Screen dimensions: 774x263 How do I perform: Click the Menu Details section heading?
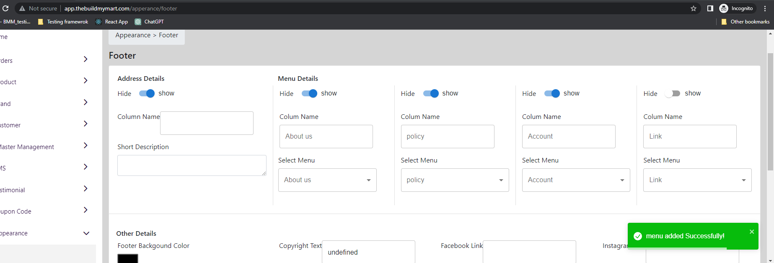298,79
